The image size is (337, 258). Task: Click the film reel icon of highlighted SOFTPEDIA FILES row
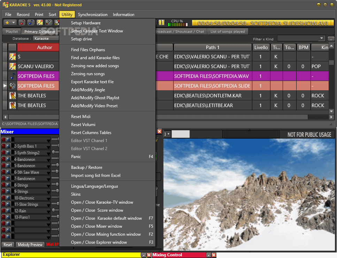[x=13, y=86]
